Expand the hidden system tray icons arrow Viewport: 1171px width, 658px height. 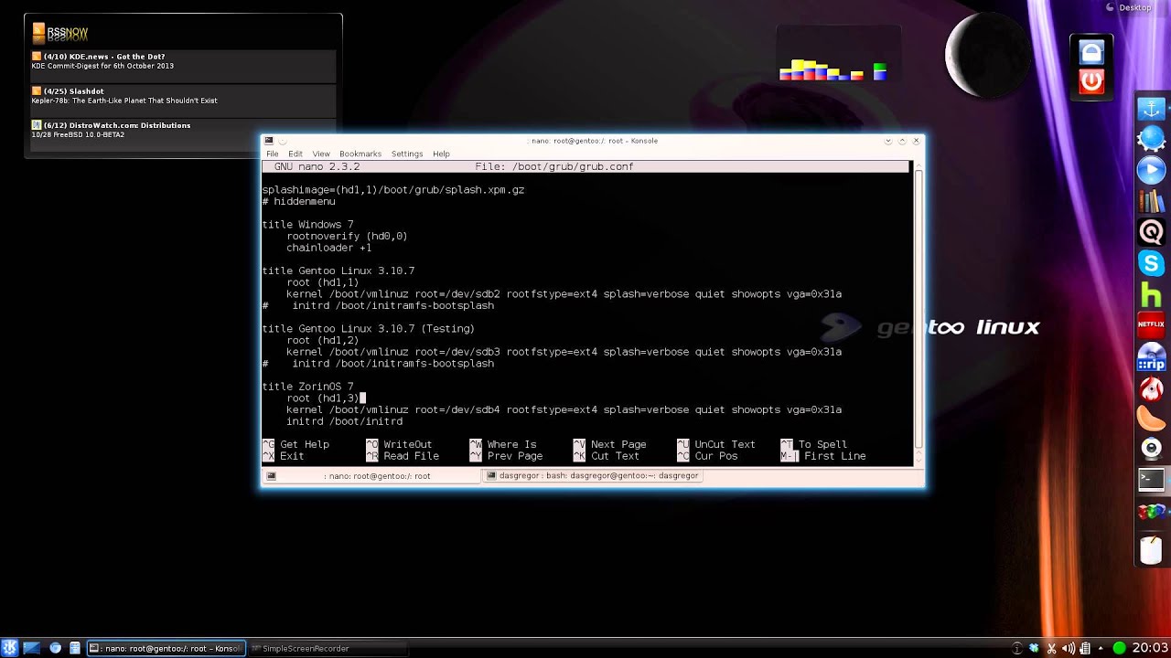click(1102, 648)
